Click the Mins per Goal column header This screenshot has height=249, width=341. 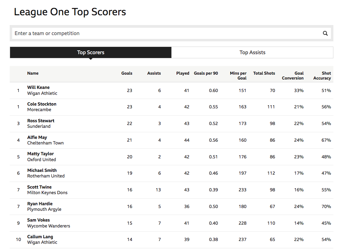pos(238,76)
